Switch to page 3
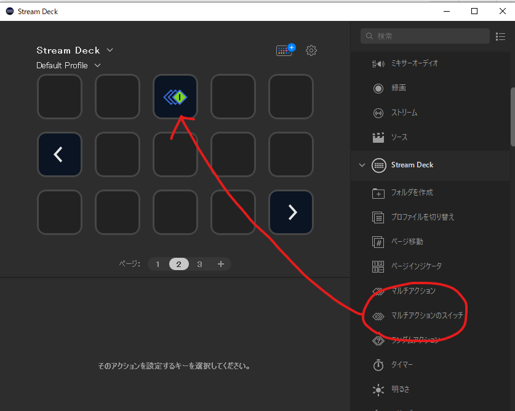 (199, 264)
